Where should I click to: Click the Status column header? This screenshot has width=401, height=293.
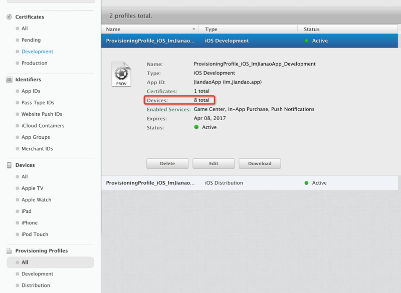point(312,30)
